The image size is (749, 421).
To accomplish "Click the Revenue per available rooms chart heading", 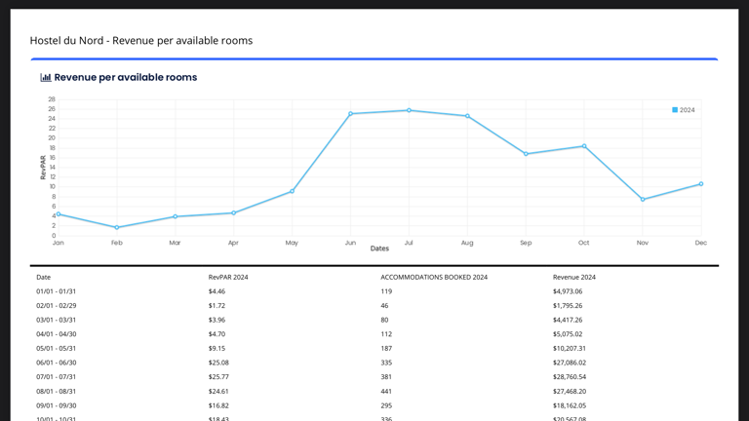I will pos(126,77).
